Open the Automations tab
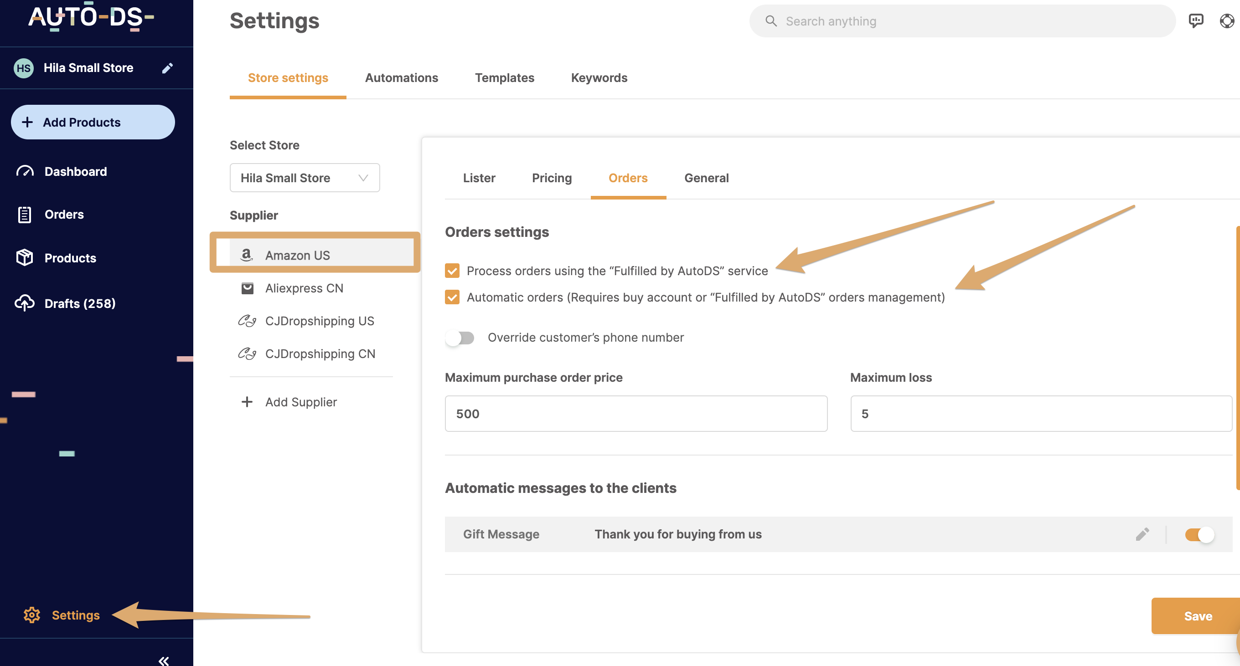The image size is (1240, 666). (x=402, y=78)
